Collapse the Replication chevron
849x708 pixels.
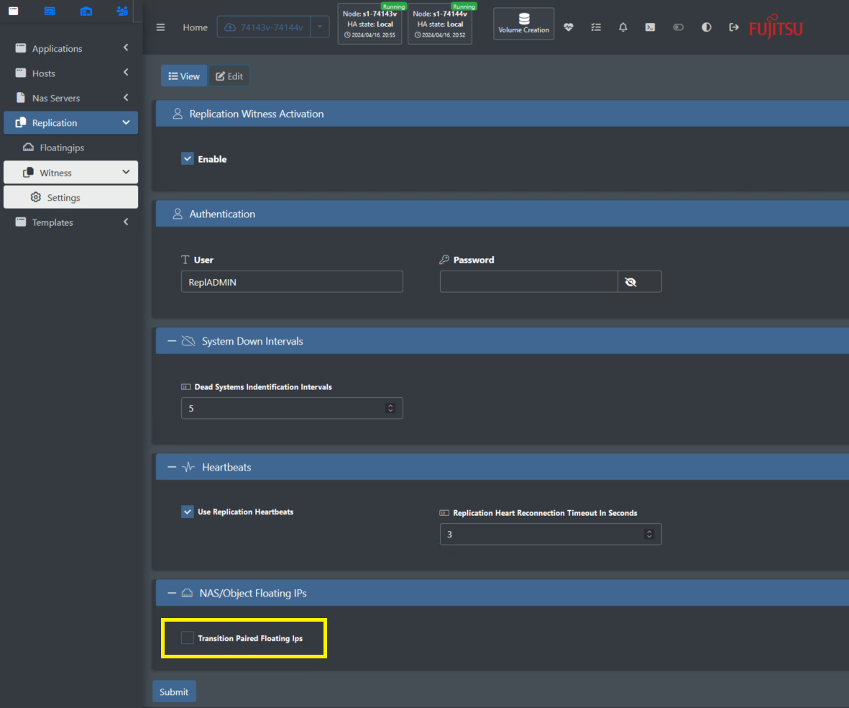[x=126, y=122]
